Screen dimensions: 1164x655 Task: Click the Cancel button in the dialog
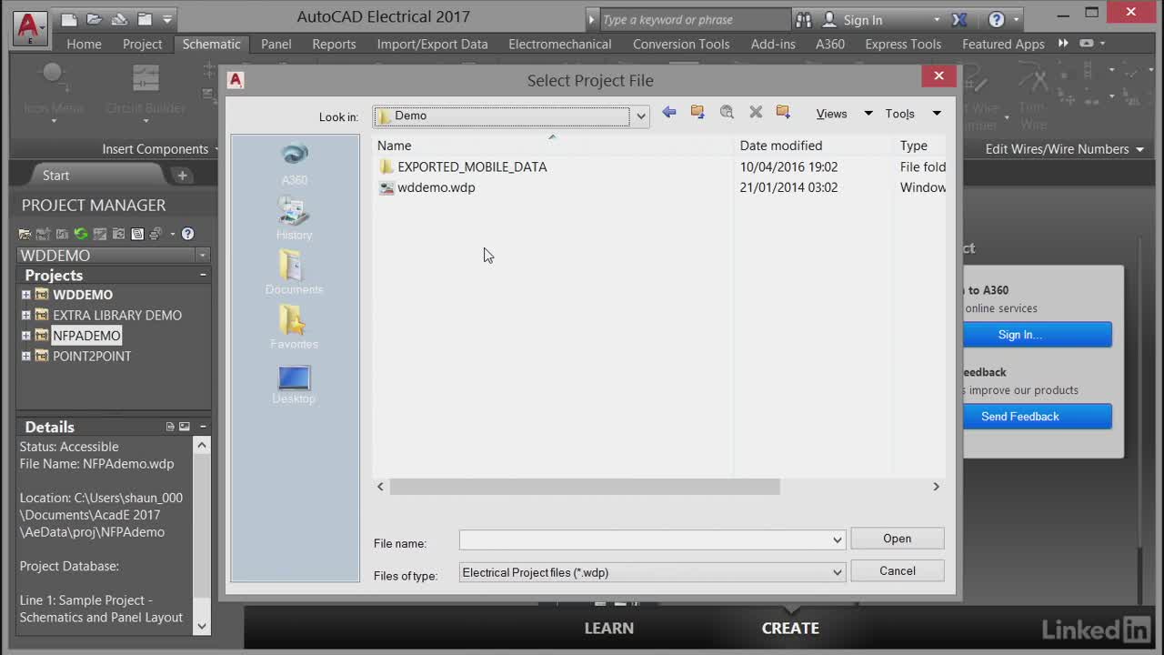(897, 571)
